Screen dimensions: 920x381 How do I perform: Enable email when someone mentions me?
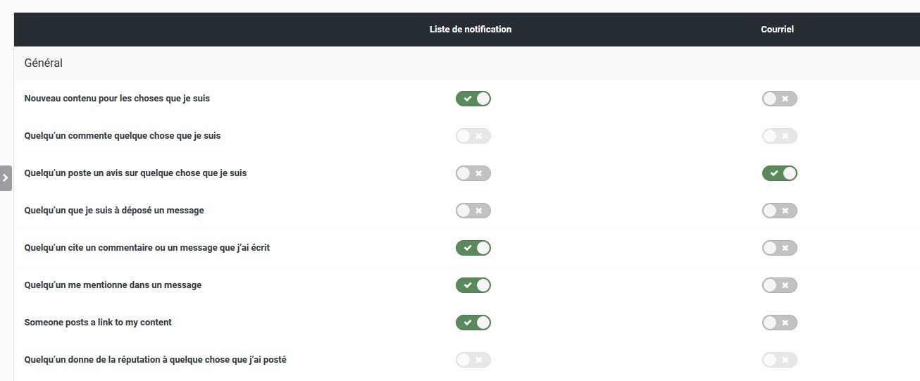click(779, 285)
